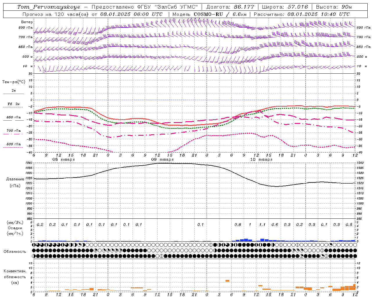Click the 10 января date label
The width and height of the screenshot is (372, 297).
click(261, 160)
